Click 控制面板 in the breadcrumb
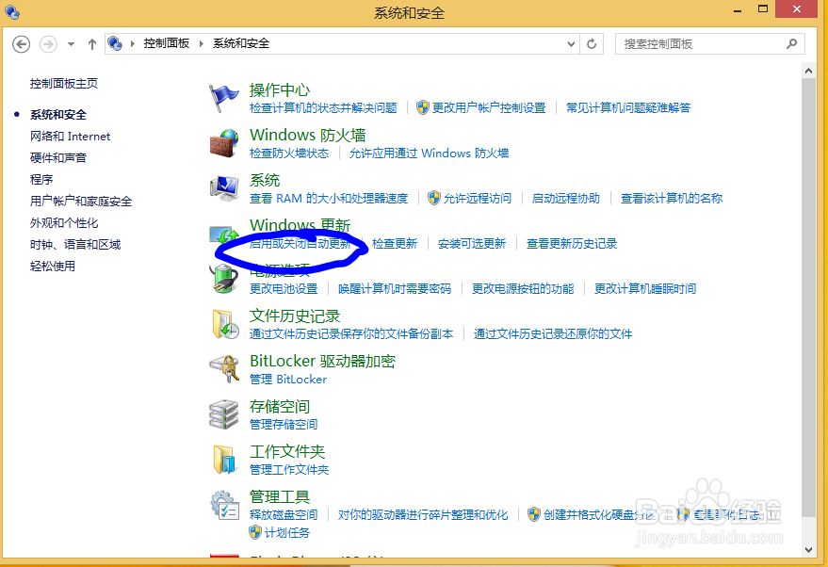This screenshot has width=828, height=567. click(167, 43)
